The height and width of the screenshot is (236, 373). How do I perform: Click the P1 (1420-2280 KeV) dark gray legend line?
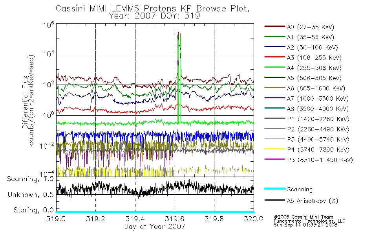274,118
